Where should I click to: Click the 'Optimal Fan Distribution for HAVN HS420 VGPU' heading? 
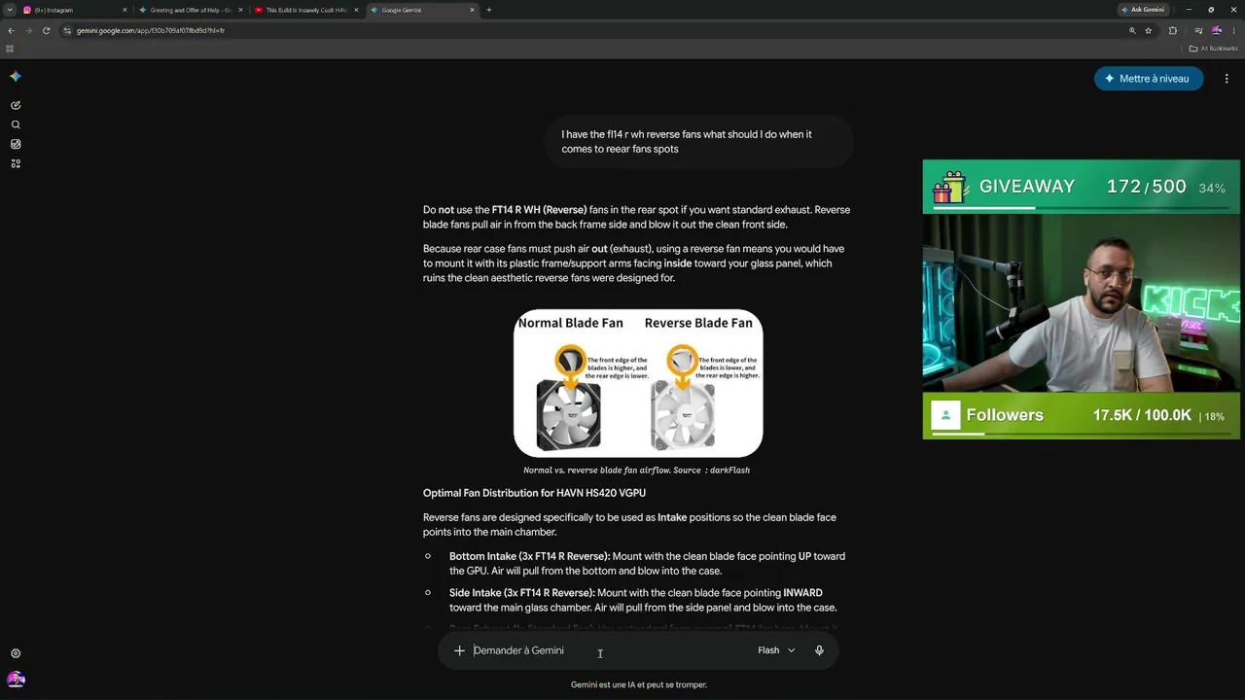(534, 493)
